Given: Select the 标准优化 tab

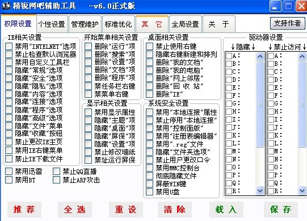Looking at the screenshot, I should tap(118, 24).
